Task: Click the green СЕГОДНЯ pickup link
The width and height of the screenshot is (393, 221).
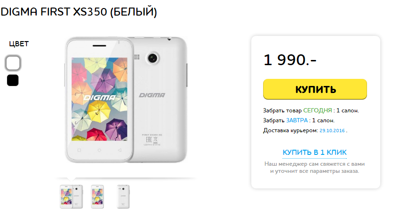Action: [x=317, y=110]
